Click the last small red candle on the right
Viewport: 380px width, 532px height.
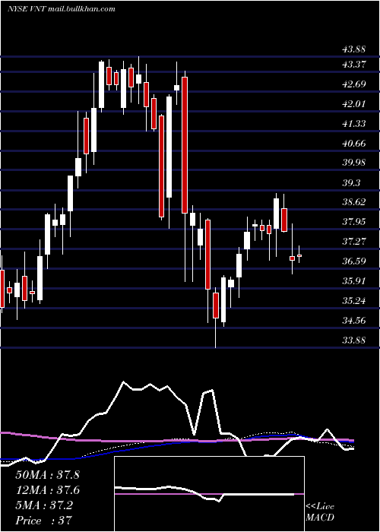pos(299,255)
